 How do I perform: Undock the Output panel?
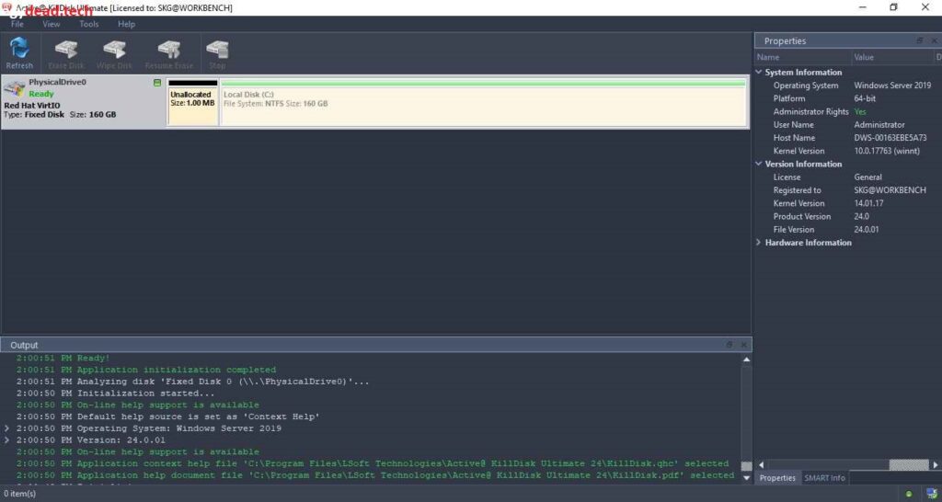(x=729, y=345)
